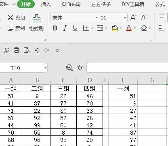Viewport: 168px width, 146px height.
Task: Click the Cut (剪切) scissors button
Action: [x=16, y=17]
